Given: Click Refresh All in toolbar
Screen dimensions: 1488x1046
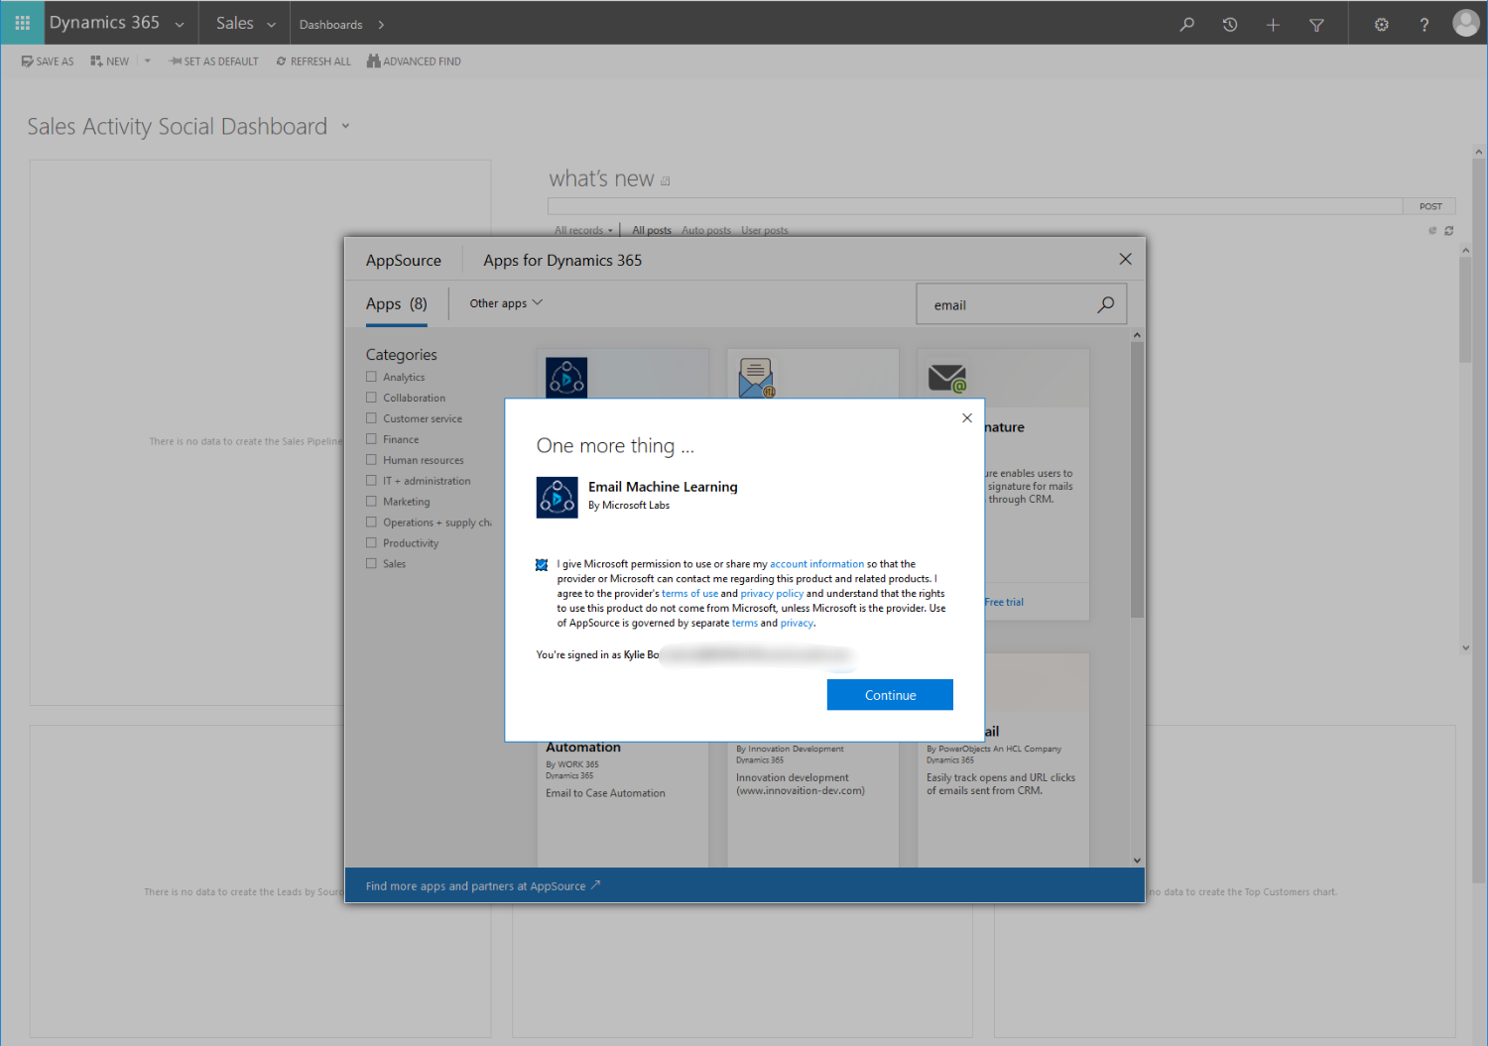Looking at the screenshot, I should (313, 61).
